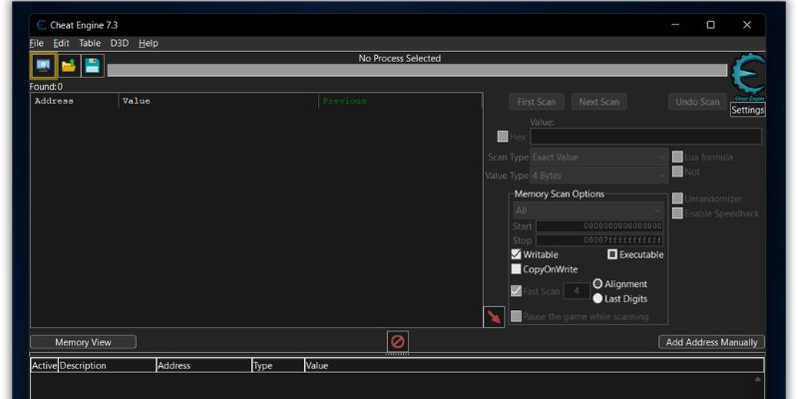Viewport: 798px width, 399px height.
Task: Toggle the Hex checkbox
Action: click(503, 137)
